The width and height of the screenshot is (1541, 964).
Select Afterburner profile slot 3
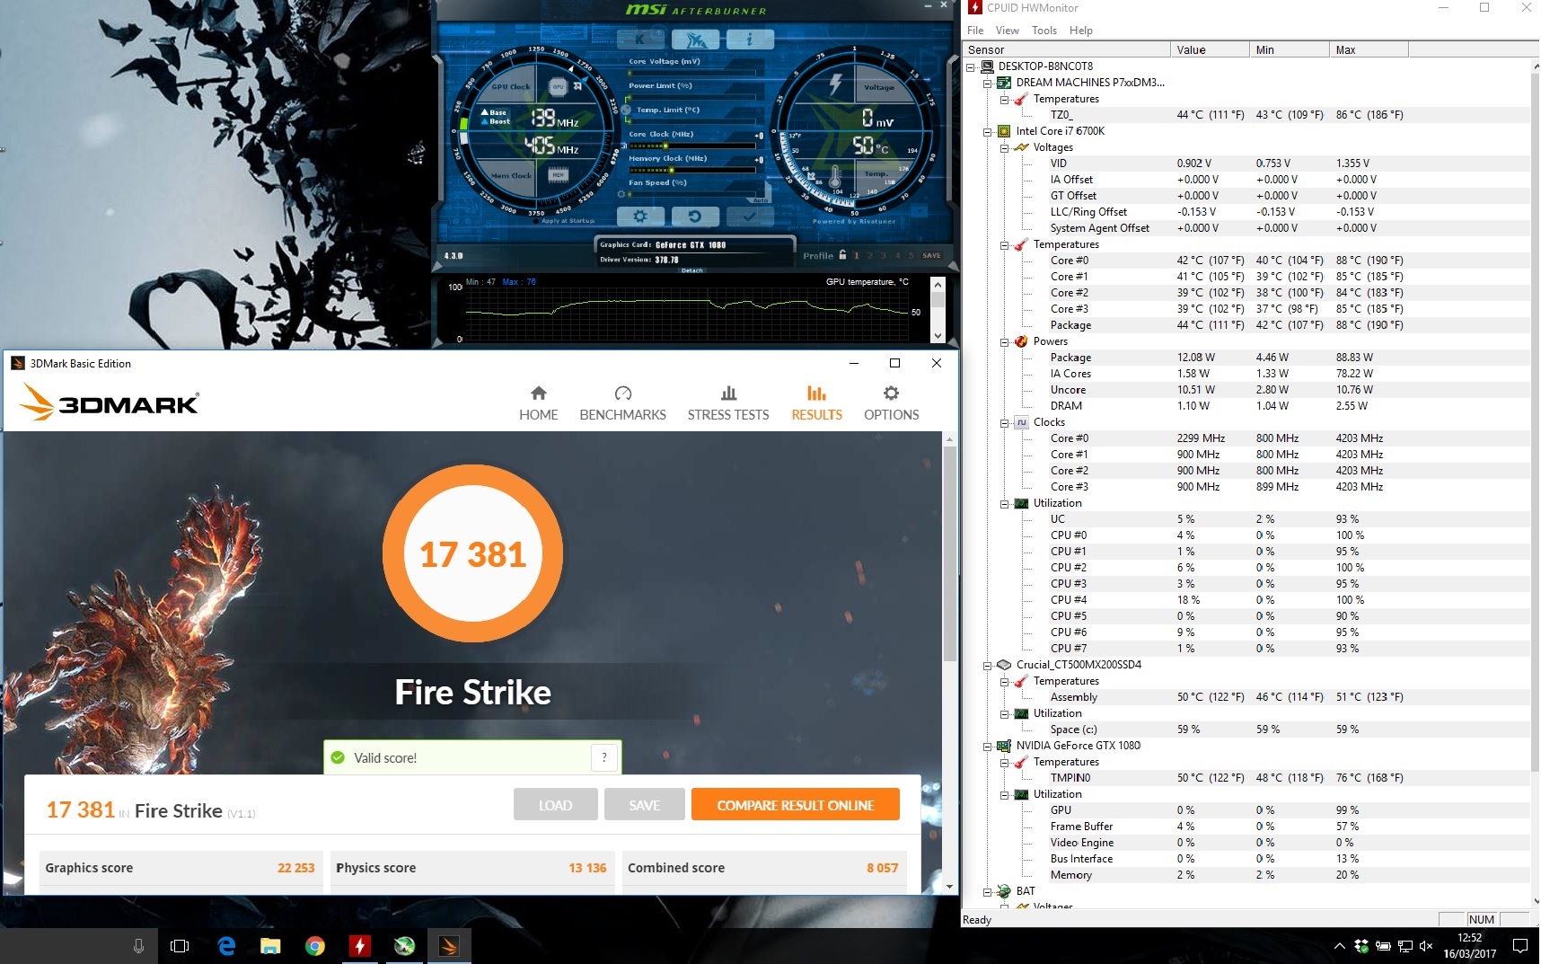tap(884, 255)
